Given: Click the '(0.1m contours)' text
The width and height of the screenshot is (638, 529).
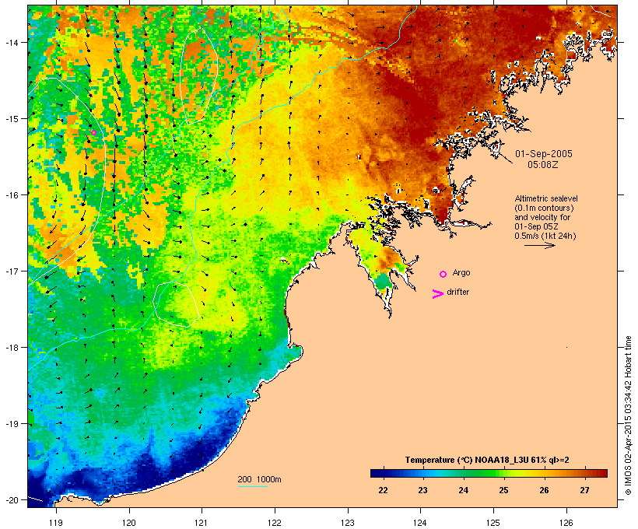Looking at the screenshot, I should point(544,208).
